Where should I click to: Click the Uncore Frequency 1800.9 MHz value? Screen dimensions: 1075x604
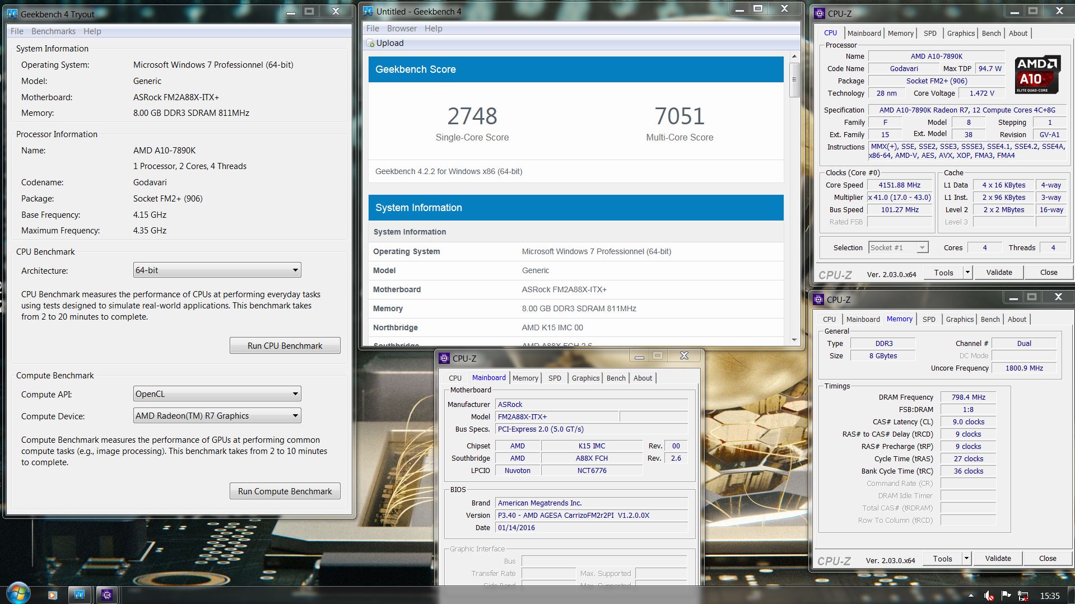[1023, 368]
